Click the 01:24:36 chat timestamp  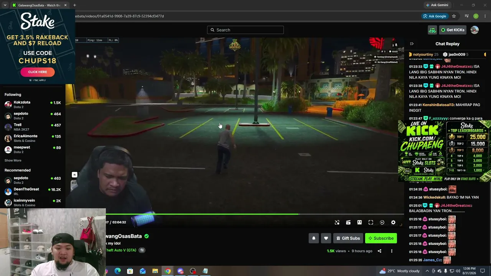click(x=415, y=197)
